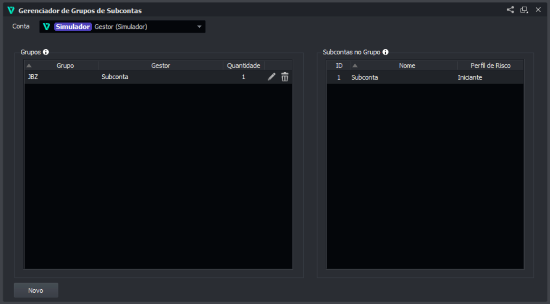
Task: Click the pencil edit icon for JBZ group
Action: [272, 77]
